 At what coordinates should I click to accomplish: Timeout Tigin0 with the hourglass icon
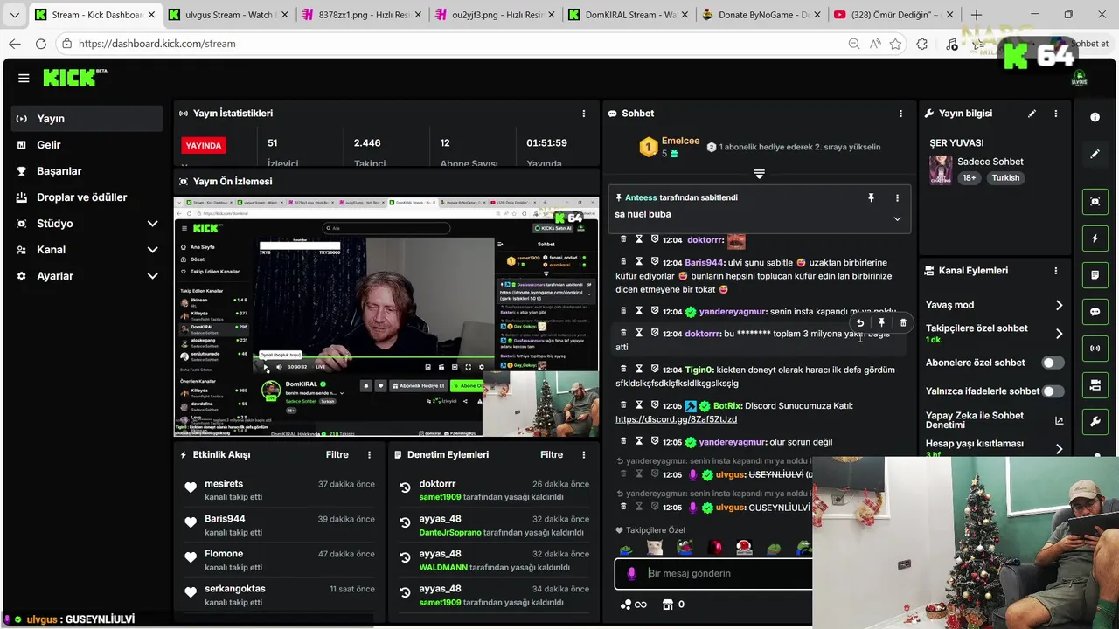pos(639,369)
